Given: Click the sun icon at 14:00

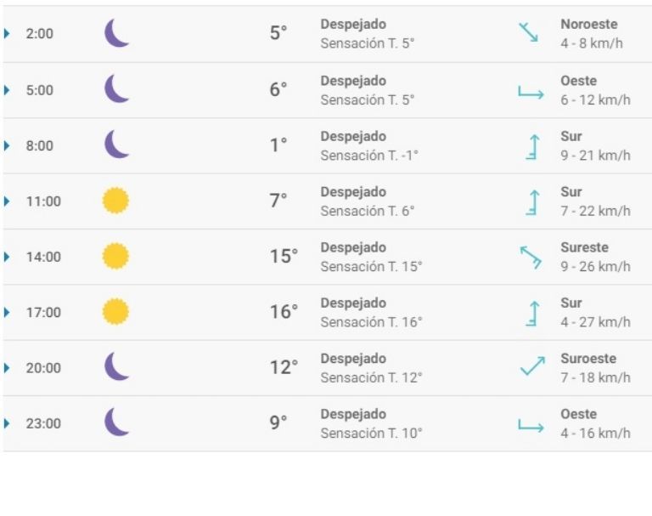Looking at the screenshot, I should tap(115, 256).
